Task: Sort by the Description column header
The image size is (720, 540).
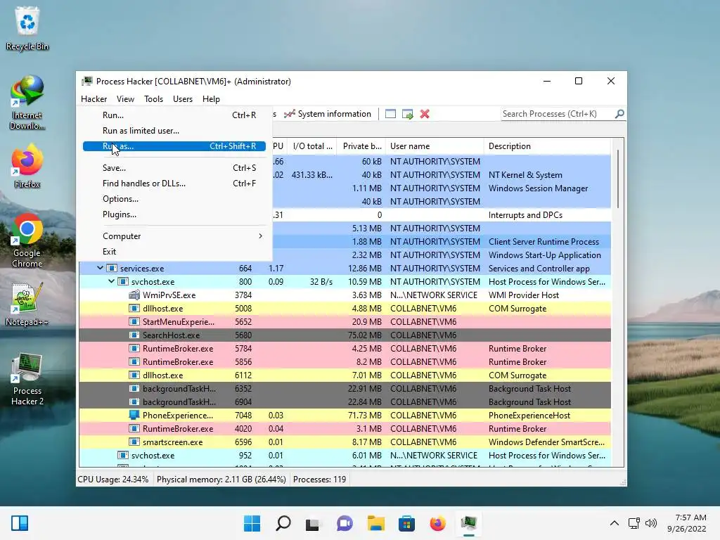Action: coord(547,146)
